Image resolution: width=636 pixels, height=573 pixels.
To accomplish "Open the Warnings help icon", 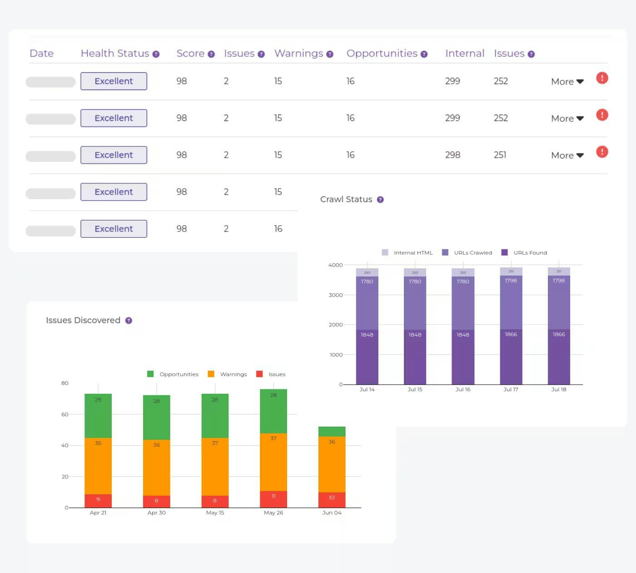I will point(329,54).
